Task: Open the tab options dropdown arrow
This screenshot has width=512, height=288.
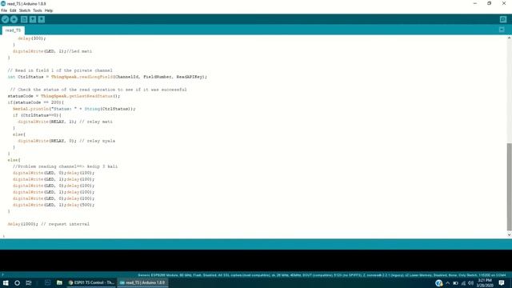Action: tap(502, 30)
